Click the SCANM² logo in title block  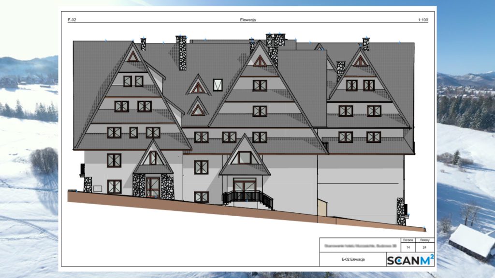410,260
